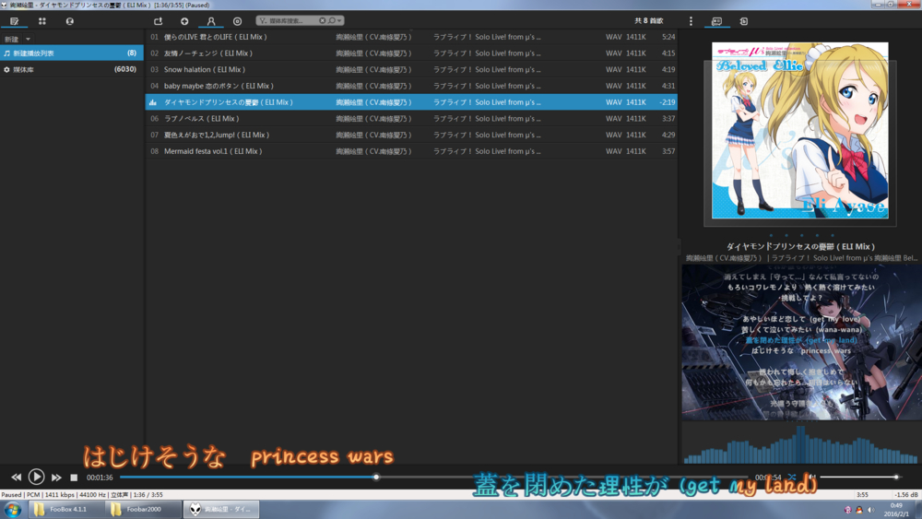The image size is (922, 519).
Task: Select the 新建播放列表 playlist
Action: 72,53
